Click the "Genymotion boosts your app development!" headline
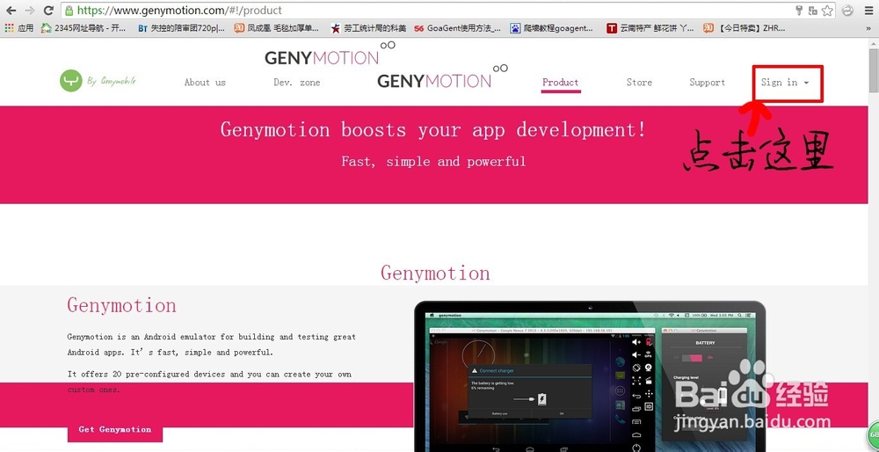 click(x=432, y=129)
